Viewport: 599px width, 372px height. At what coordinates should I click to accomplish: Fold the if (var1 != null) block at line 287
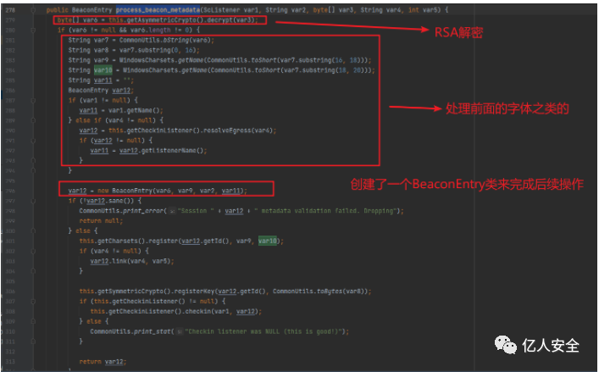(33, 100)
